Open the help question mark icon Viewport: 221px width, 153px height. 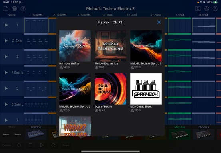pyautogui.click(x=215, y=9)
